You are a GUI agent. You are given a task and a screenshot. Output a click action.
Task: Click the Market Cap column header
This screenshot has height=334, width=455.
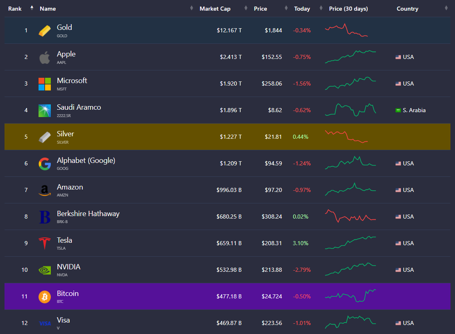215,9
